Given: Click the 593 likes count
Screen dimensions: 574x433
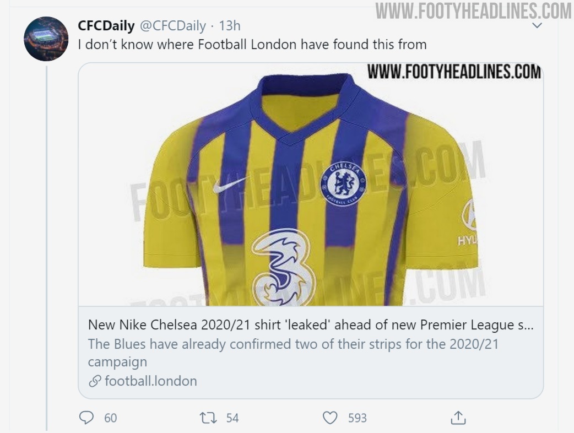Looking at the screenshot, I should (x=357, y=418).
